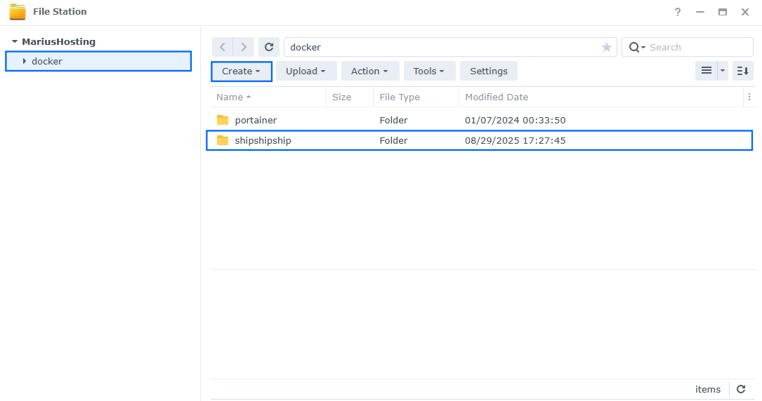
Task: Go back with the left arrow button
Action: [x=223, y=47]
